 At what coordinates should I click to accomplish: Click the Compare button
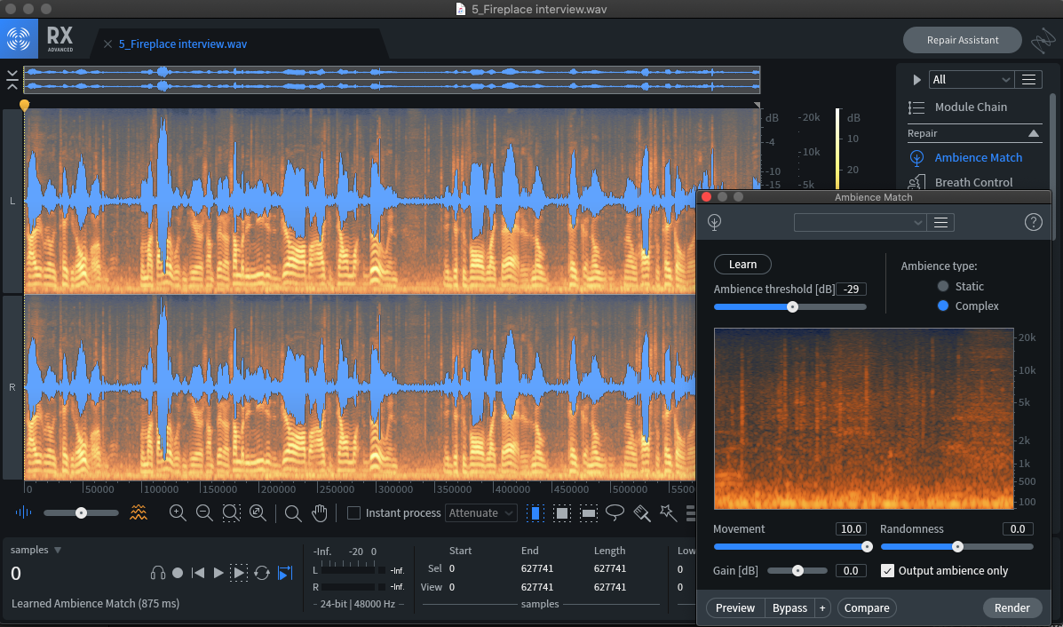pyautogui.click(x=867, y=608)
